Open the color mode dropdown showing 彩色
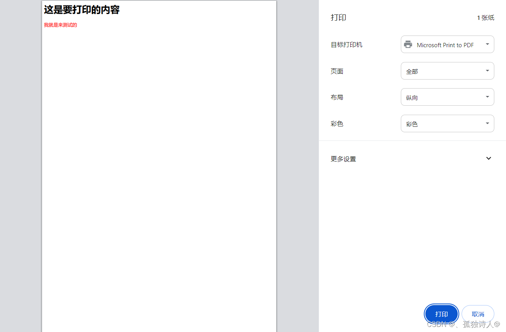This screenshot has height=332, width=506. point(447,123)
